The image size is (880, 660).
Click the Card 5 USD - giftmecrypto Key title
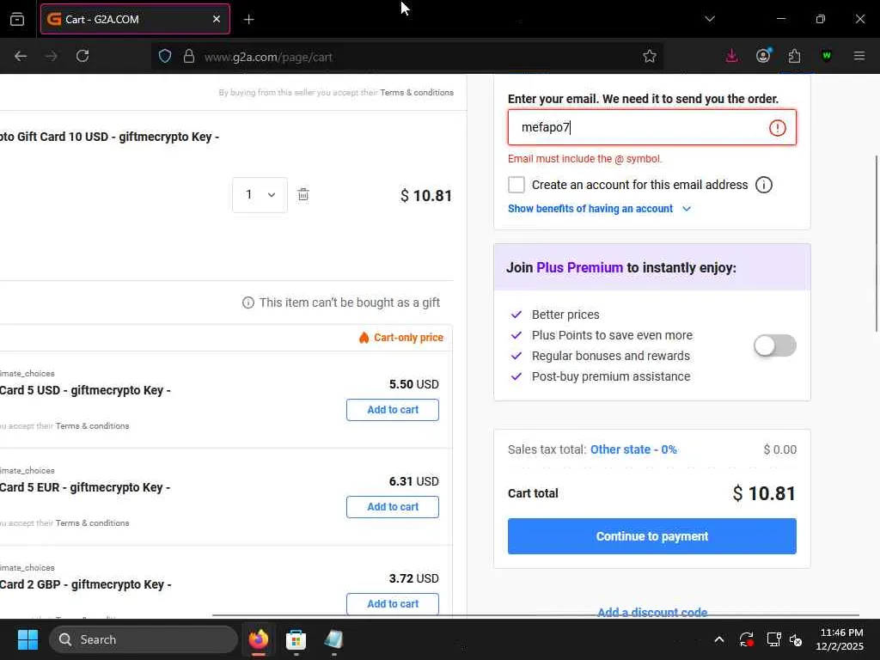(x=85, y=390)
